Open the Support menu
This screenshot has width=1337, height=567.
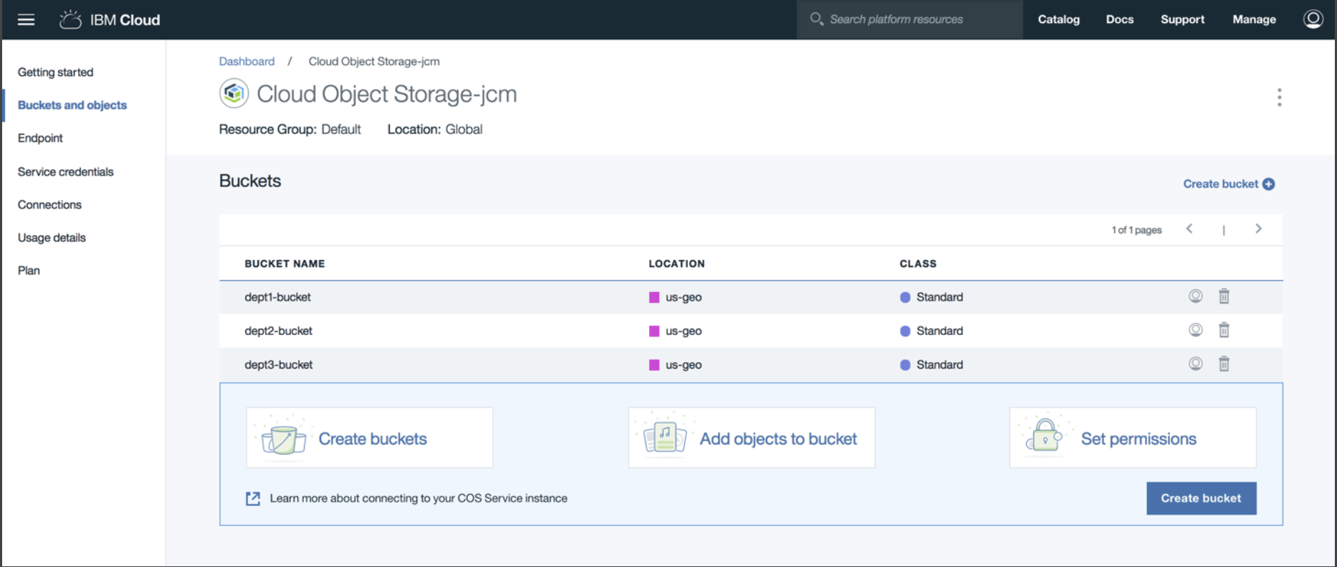coord(1182,19)
